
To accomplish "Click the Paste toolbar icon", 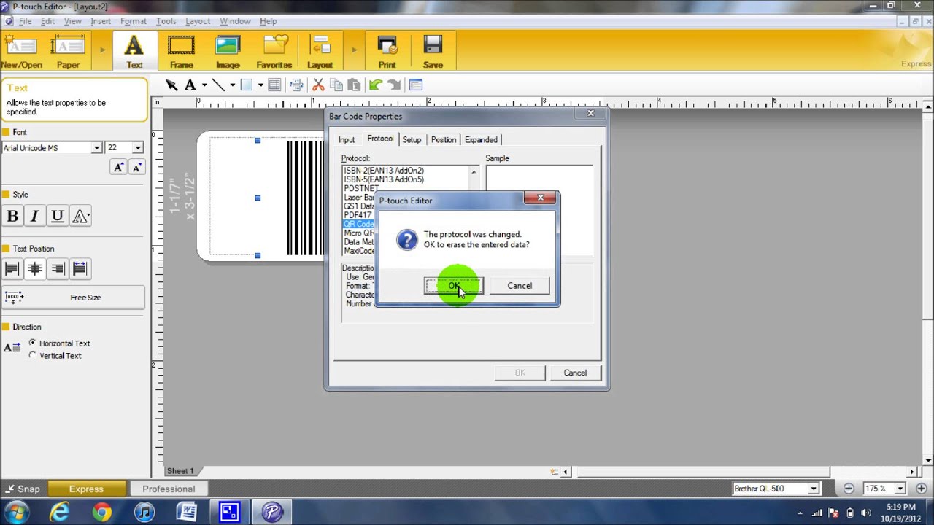I will point(354,85).
